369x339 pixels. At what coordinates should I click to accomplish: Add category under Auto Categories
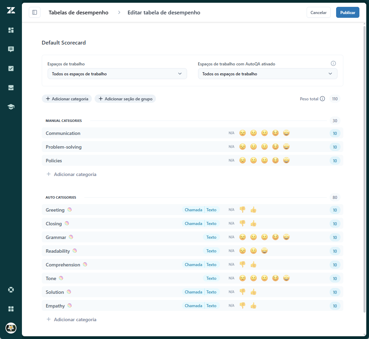(72, 319)
